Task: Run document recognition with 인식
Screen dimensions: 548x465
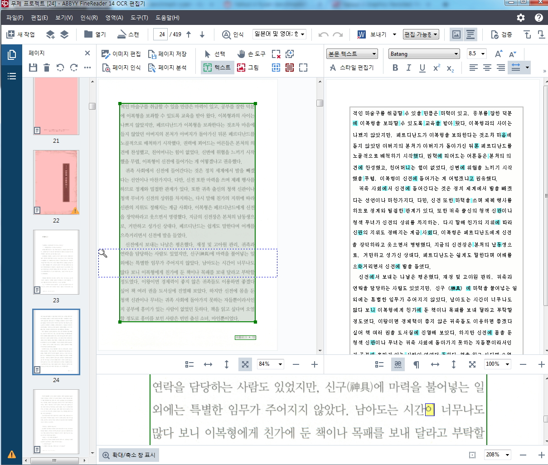Action: tap(233, 34)
